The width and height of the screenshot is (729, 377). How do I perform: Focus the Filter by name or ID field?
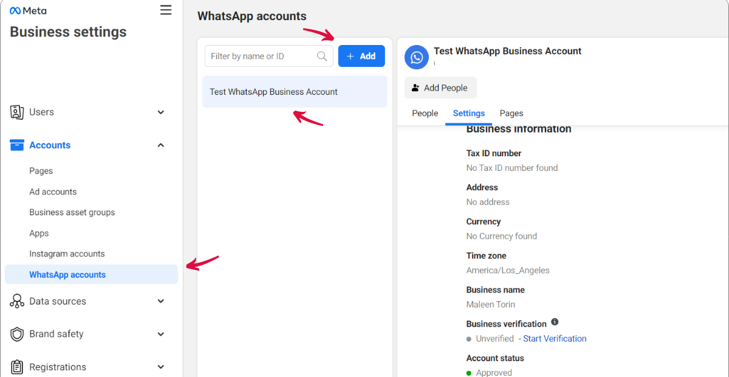point(269,56)
